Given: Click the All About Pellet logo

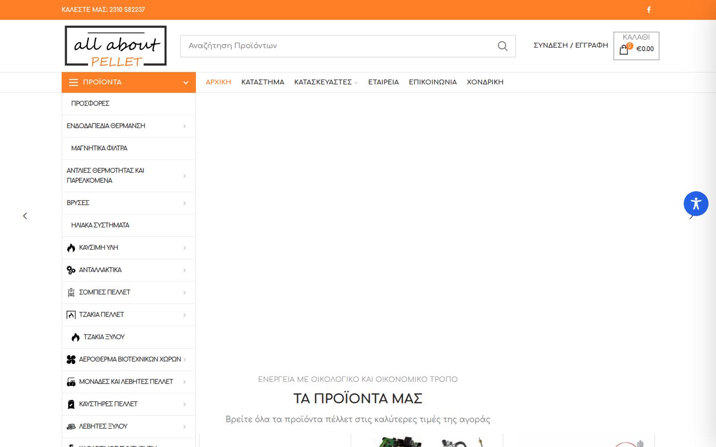Looking at the screenshot, I should pyautogui.click(x=116, y=46).
